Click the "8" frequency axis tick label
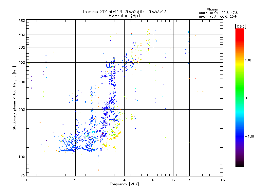 pos(174,180)
